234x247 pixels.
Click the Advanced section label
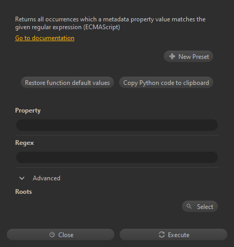[x=46, y=178]
